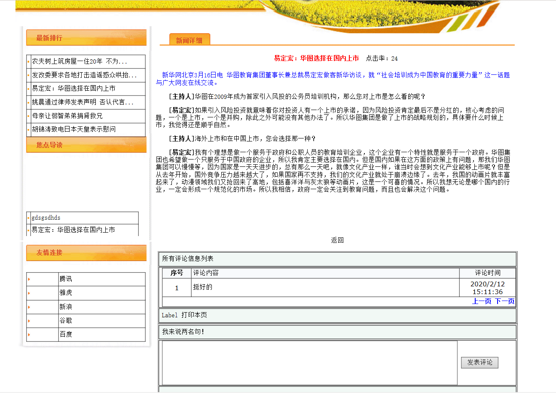Go to previous comments page with 上一页
556x393 pixels.
[481, 301]
